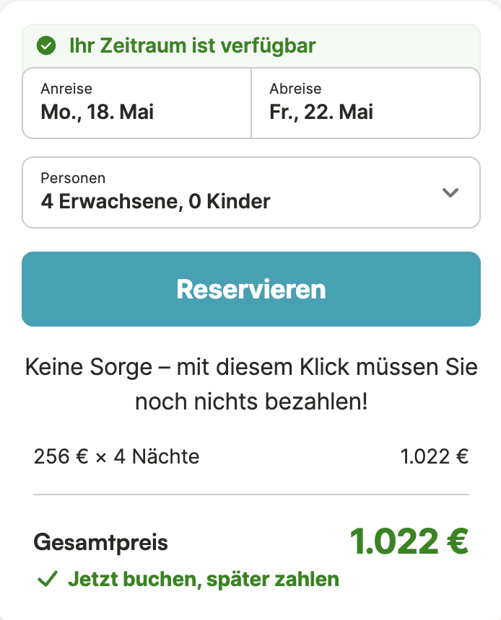The width and height of the screenshot is (501, 620).
Task: Open the Personen selector via the chevron
Action: pos(450,192)
